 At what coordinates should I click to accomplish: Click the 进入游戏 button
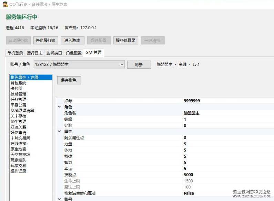pyautogui.click(x=72, y=41)
